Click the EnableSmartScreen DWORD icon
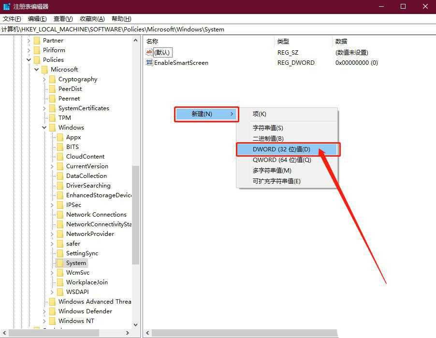 tap(149, 62)
